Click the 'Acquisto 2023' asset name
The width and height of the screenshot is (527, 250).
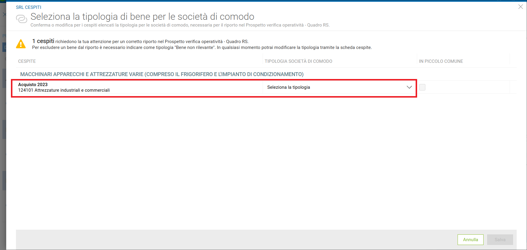[x=33, y=85]
